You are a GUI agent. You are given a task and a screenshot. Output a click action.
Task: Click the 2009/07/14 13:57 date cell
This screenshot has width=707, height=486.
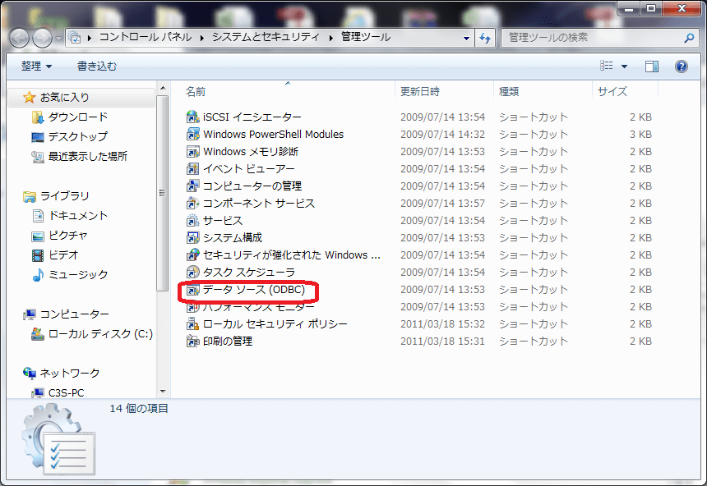442,204
